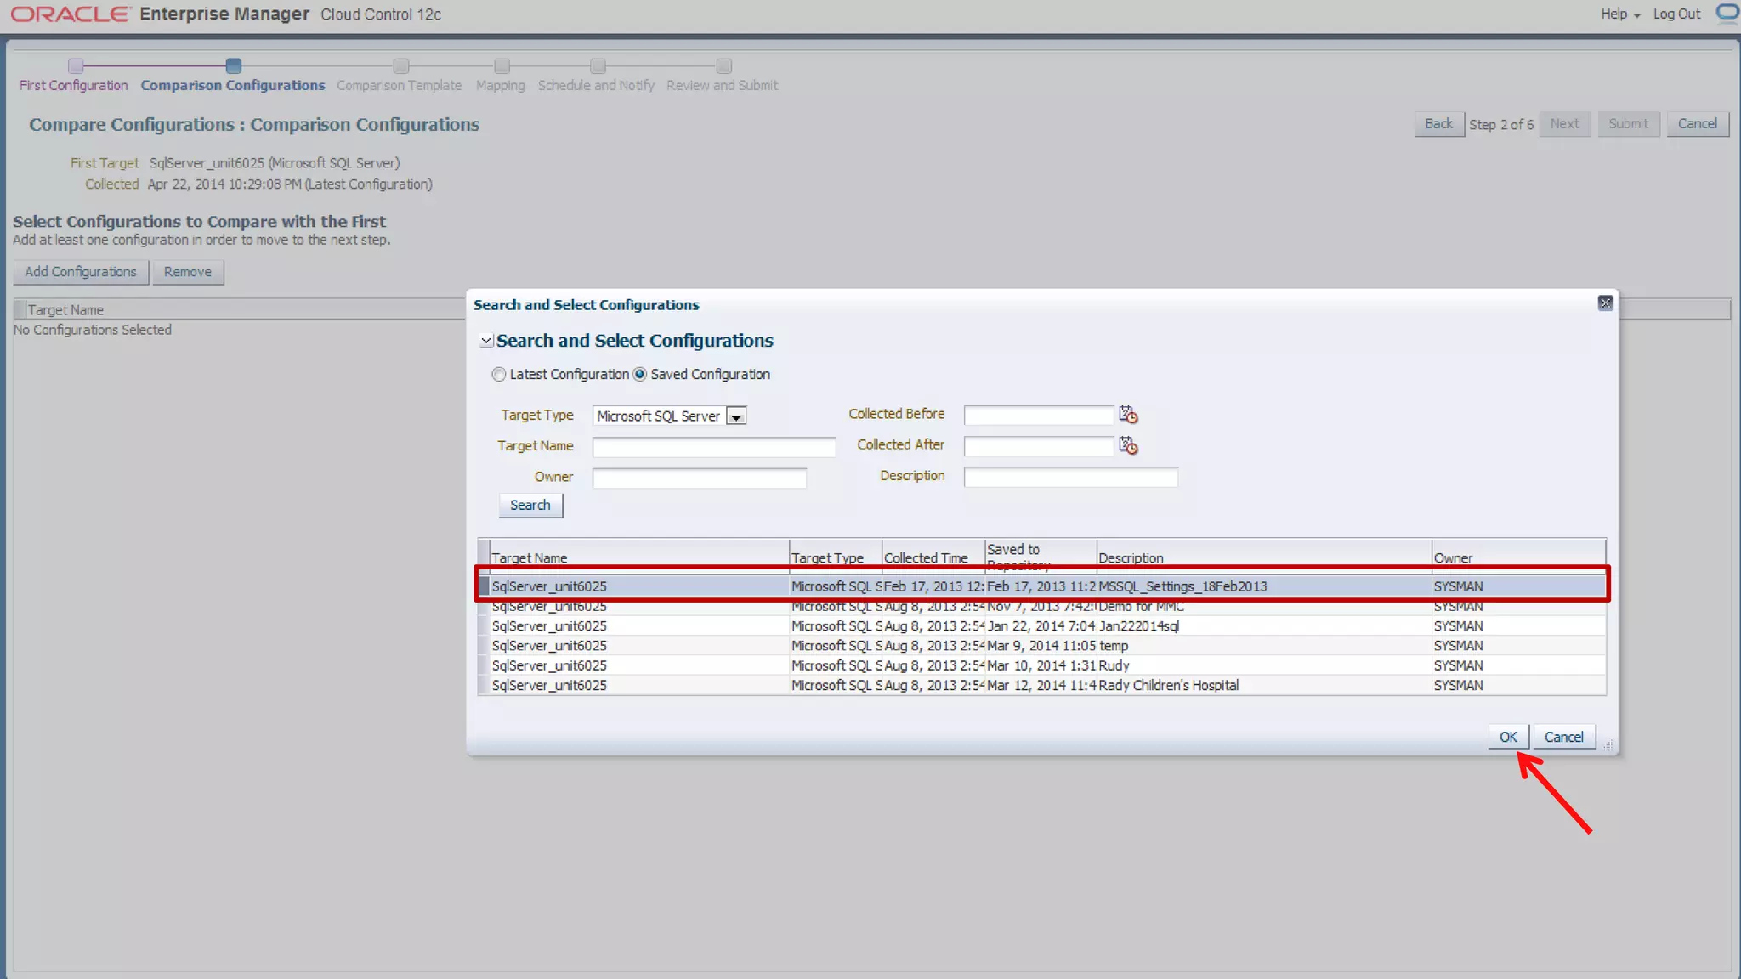Click OK in the dialog

1508,737
